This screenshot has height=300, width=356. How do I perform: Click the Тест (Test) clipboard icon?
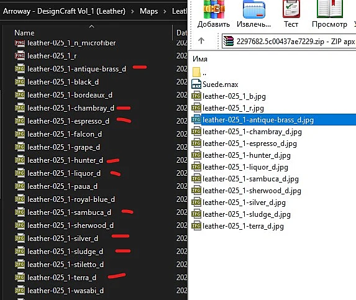[x=291, y=9]
